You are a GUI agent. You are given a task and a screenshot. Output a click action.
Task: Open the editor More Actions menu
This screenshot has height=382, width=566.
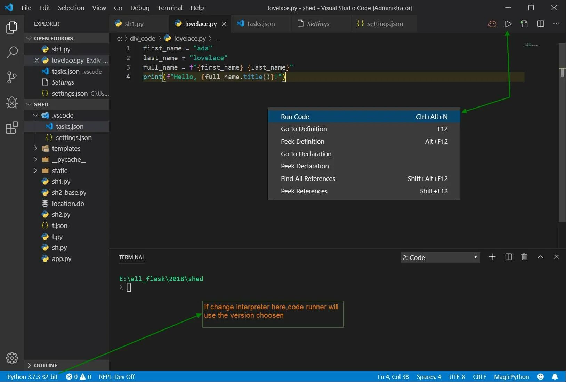tap(556, 24)
